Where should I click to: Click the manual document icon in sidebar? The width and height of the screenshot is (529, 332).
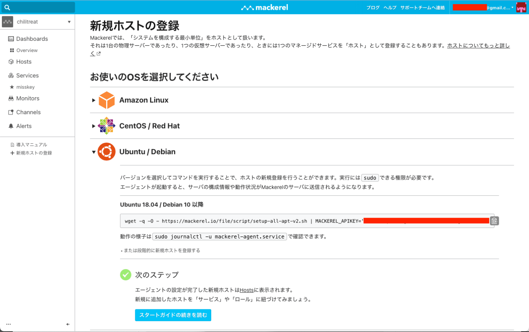(12, 145)
